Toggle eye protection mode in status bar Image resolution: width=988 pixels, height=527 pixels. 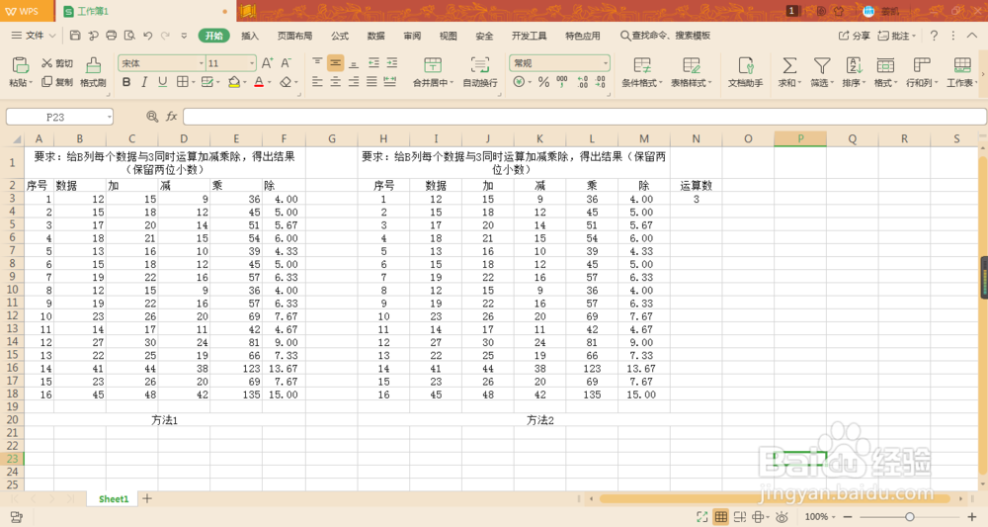(782, 517)
